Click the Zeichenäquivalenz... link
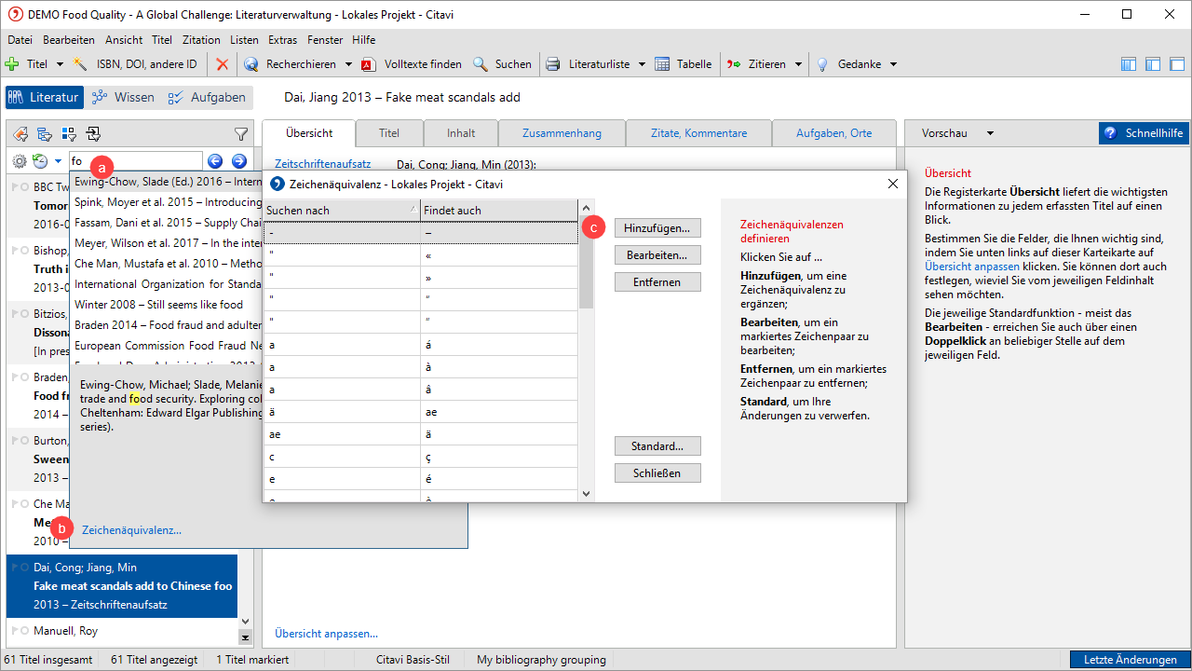 click(x=131, y=530)
